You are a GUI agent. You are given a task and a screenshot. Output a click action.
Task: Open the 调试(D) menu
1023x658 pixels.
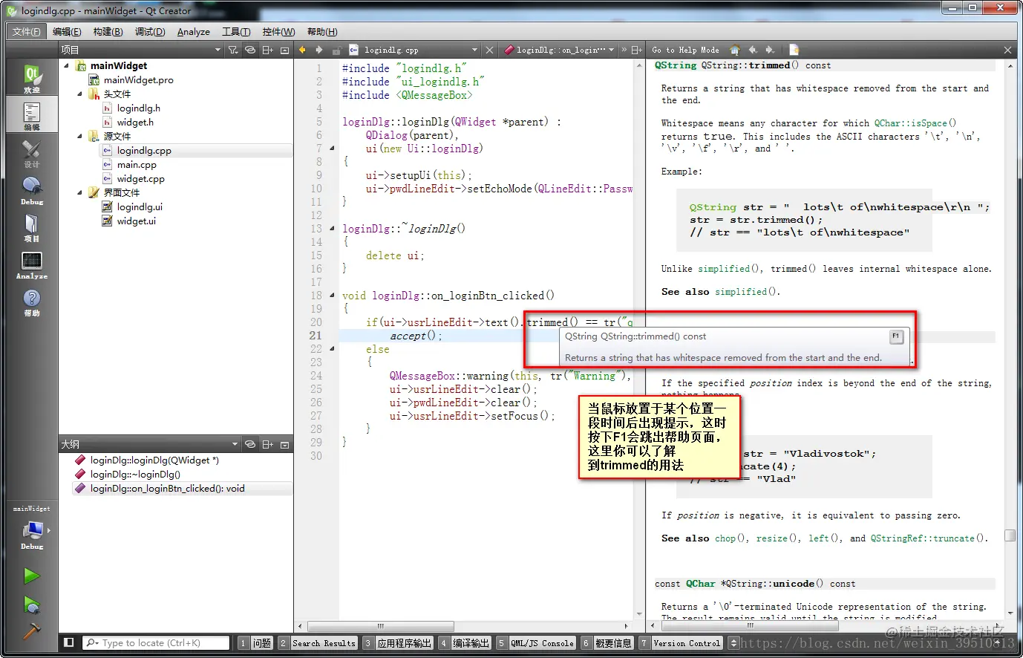click(150, 32)
